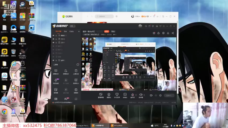The height and width of the screenshot is (128, 228).
Task: Hide the 摄像头 1 layer
Action: [53, 35]
